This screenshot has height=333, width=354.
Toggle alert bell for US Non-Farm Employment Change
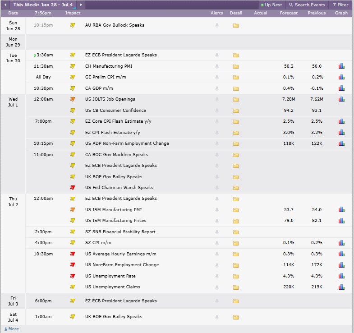[x=217, y=265]
